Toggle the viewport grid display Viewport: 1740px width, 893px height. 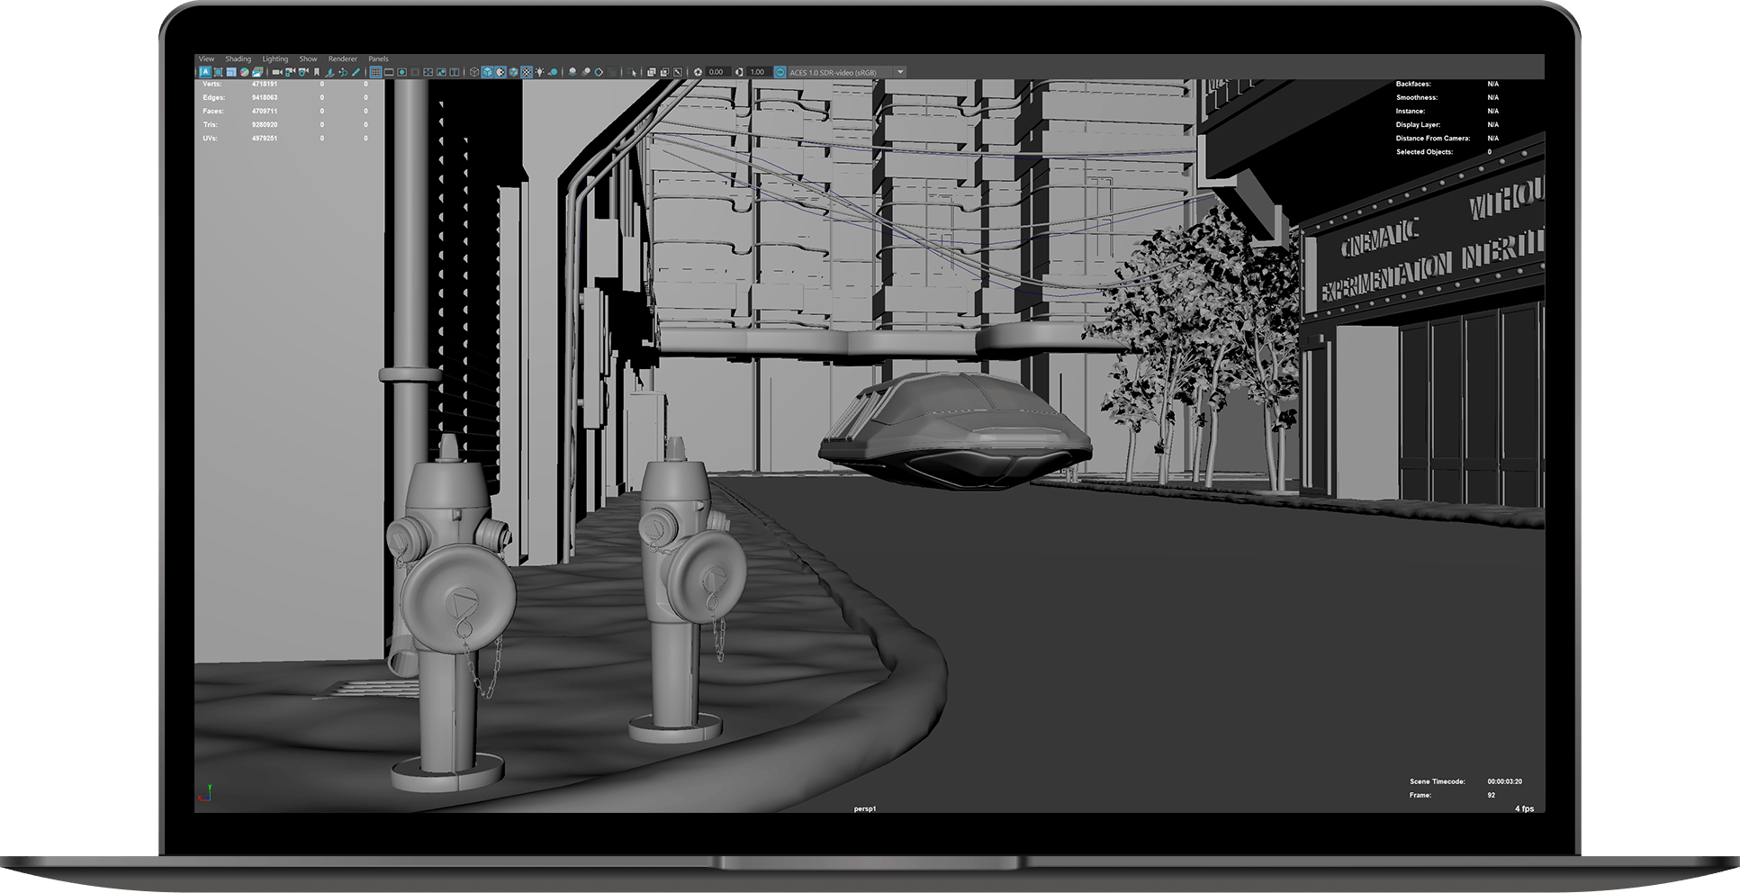tap(375, 72)
